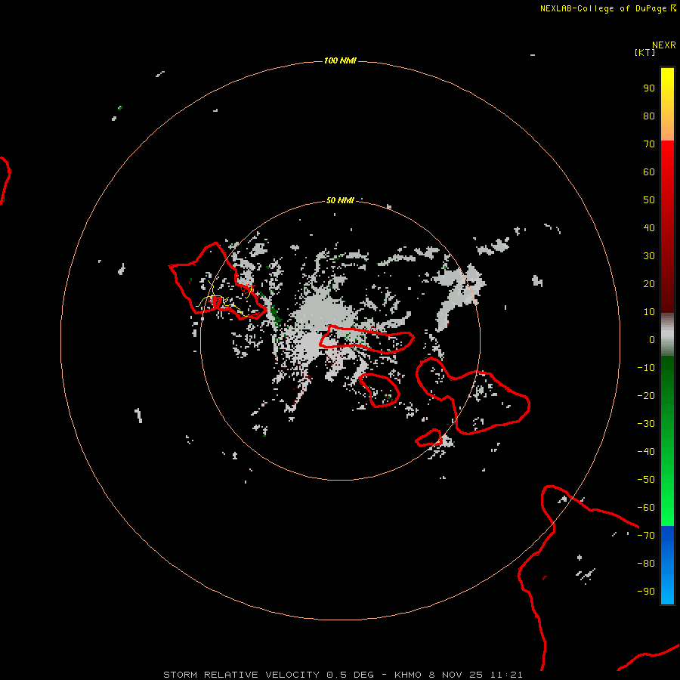The height and width of the screenshot is (680, 680).
Task: Click the 100 NMI range ring label
Action: tap(340, 60)
